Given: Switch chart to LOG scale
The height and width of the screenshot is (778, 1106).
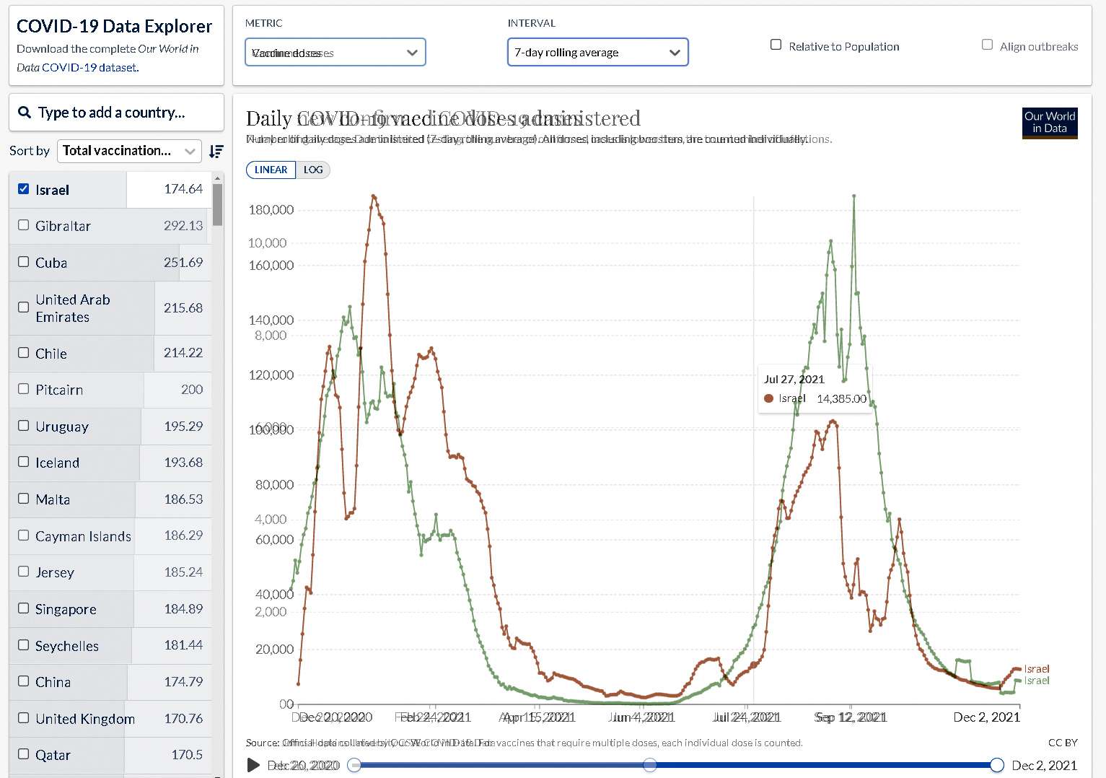Looking at the screenshot, I should [313, 170].
